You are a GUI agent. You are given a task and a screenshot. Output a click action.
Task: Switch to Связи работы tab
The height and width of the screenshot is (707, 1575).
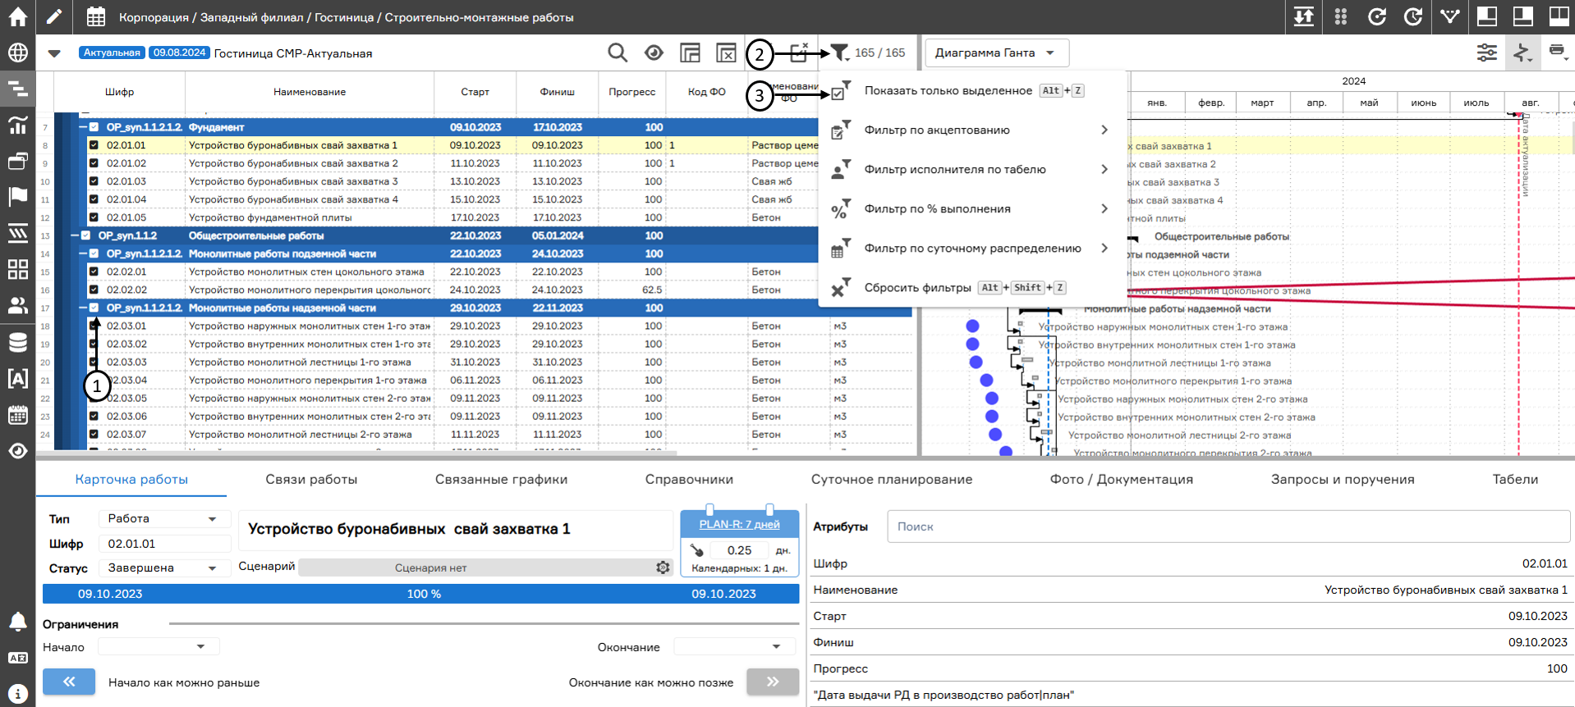point(311,479)
